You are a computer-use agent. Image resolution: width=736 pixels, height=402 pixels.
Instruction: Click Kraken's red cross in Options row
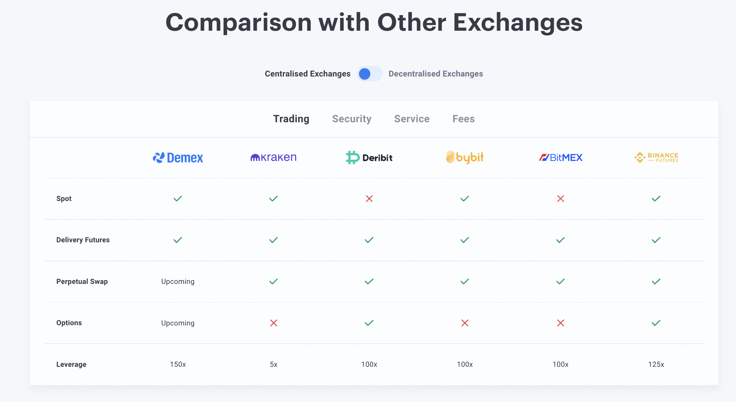274,323
